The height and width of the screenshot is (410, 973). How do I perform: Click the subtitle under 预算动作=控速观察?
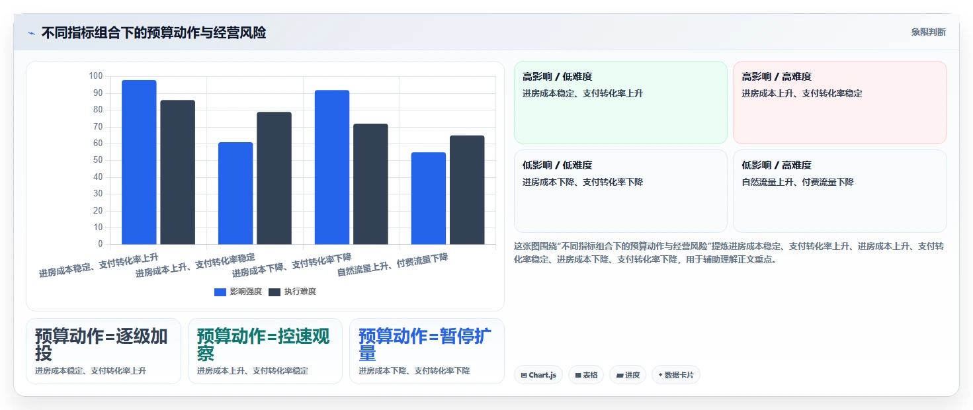point(253,371)
